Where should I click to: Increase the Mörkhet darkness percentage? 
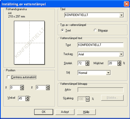[x=119, y=62]
